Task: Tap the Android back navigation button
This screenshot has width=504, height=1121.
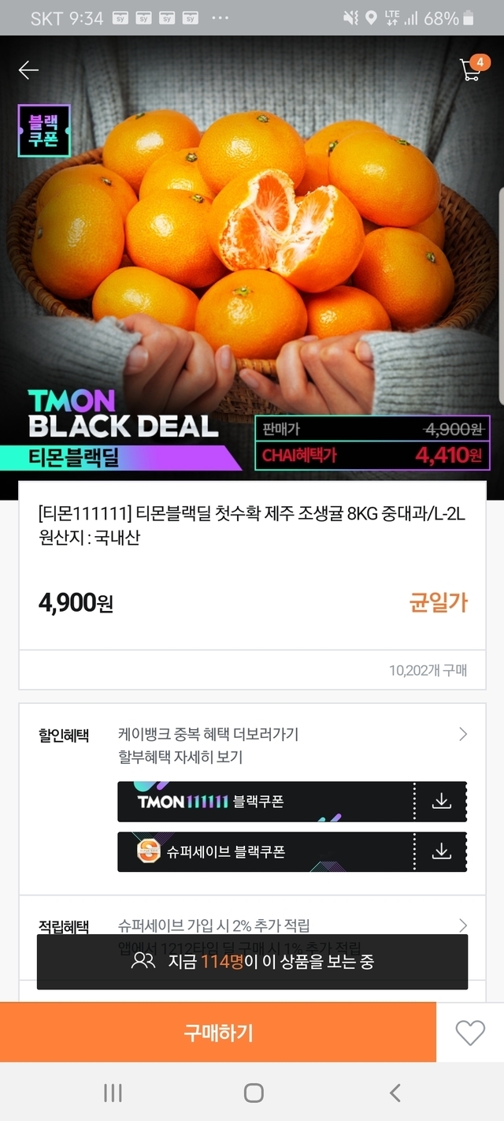Action: tap(395, 1093)
